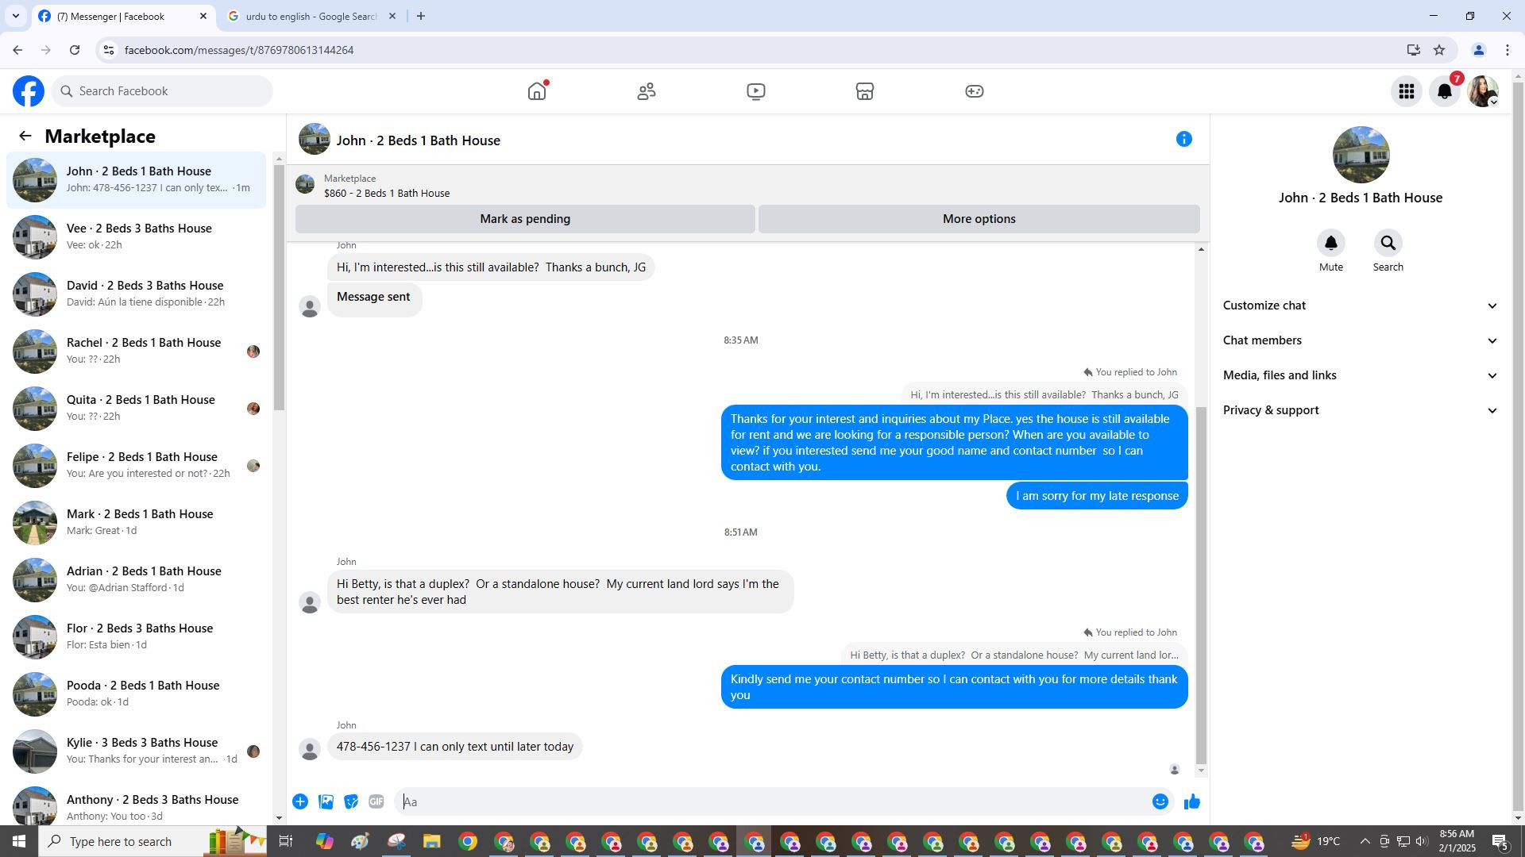
Task: Expand Customize chat section
Action: 1360,306
